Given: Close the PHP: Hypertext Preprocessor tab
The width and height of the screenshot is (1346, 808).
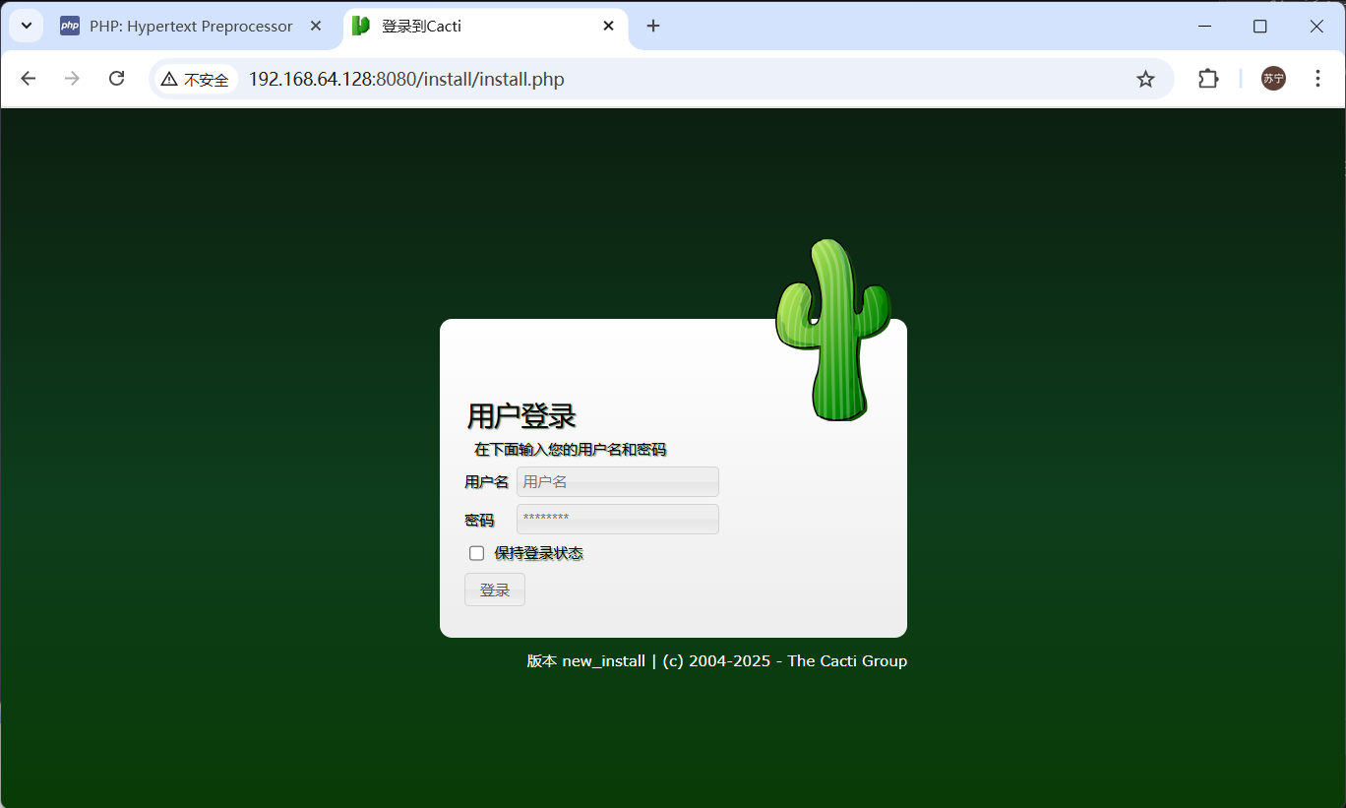Looking at the screenshot, I should click(x=316, y=27).
